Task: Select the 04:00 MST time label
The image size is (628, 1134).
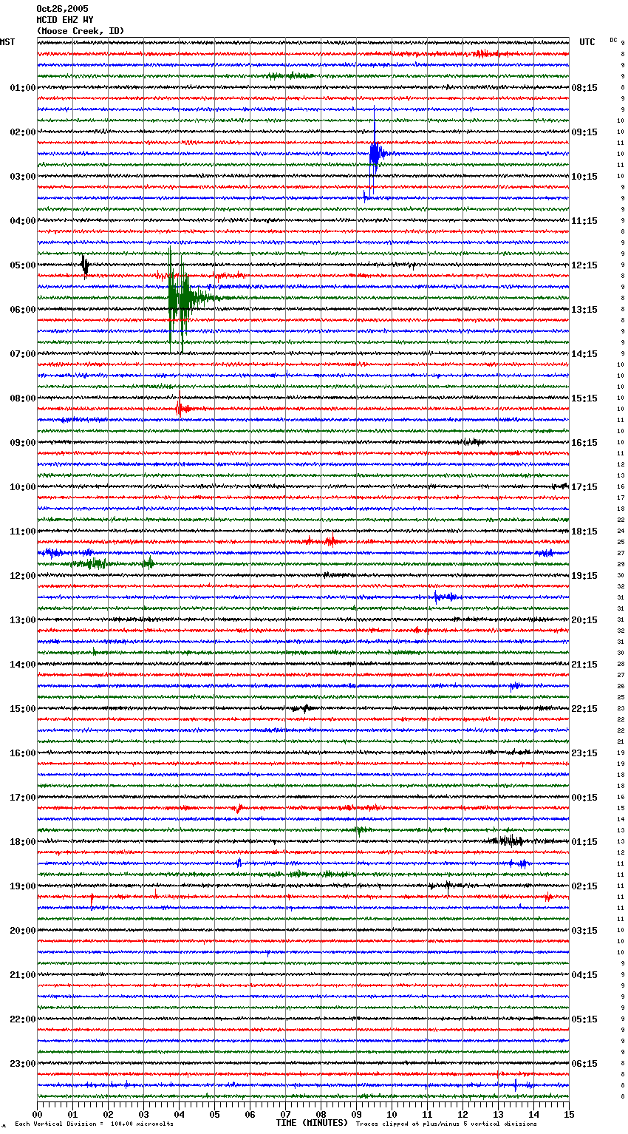Action: [x=22, y=221]
